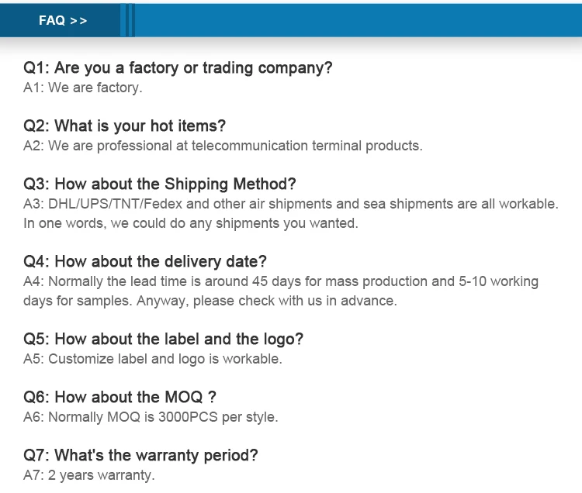Select question Q2 about hot items
The height and width of the screenshot is (493, 582).
[x=124, y=126]
